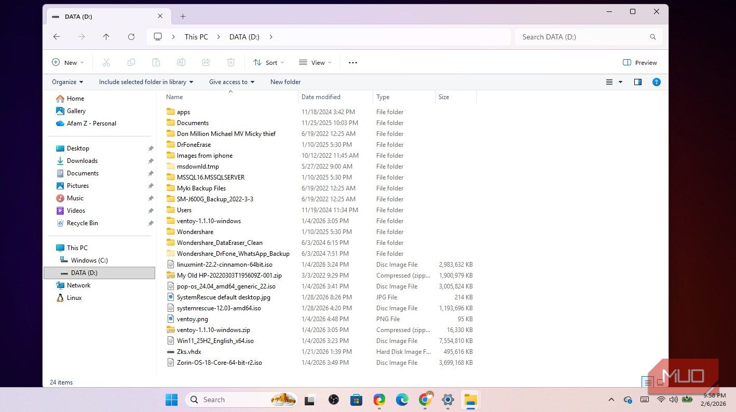736x412 pixels.
Task: Select the DATA (D:) window tab
Action: click(107, 17)
